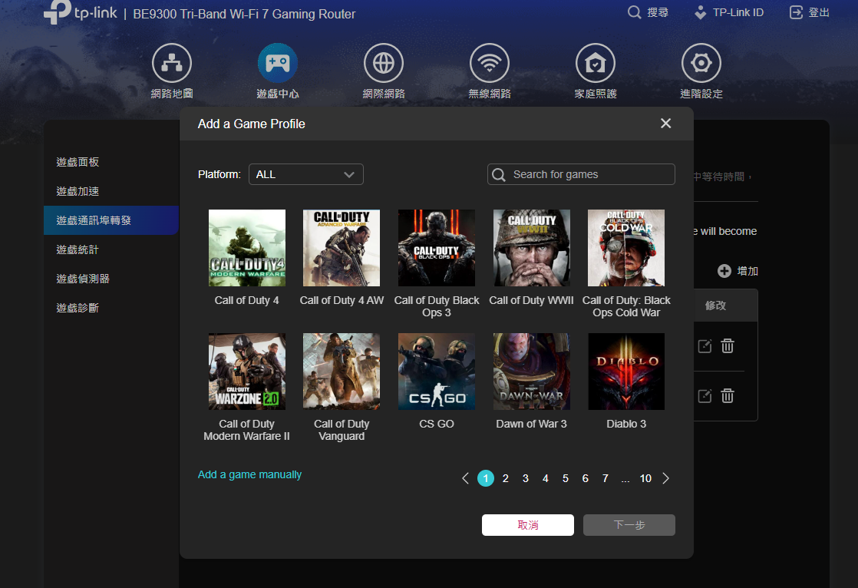Select the Black Ops Cold War cover
The height and width of the screenshot is (588, 858).
[626, 248]
